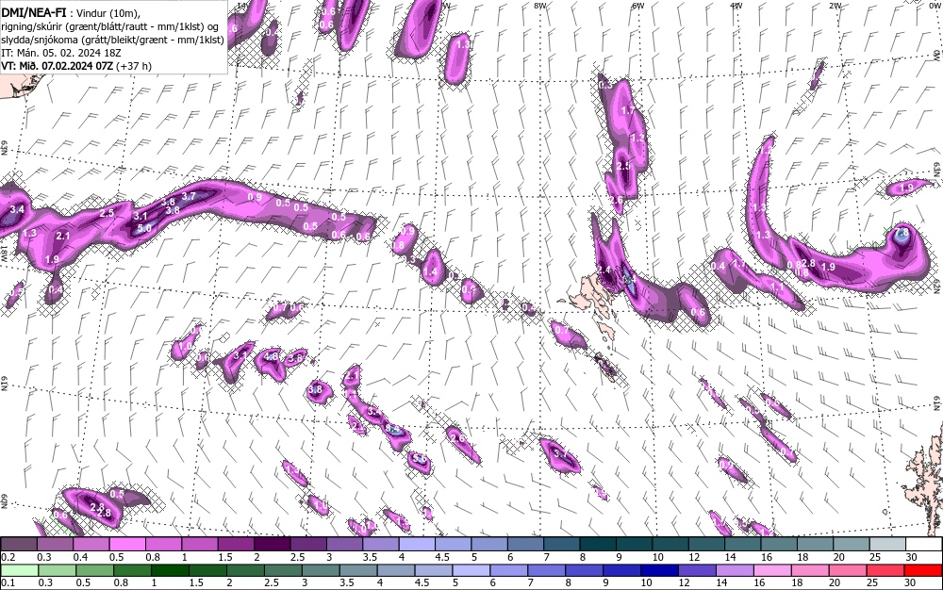Click the 5.5 shower cell label
Image resolution: width=943 pixels, height=590 pixels.
pos(420,460)
